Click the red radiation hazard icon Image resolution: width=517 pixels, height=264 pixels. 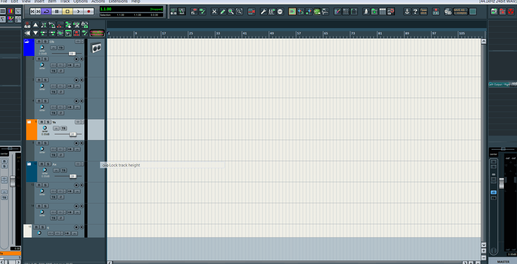[511, 11]
